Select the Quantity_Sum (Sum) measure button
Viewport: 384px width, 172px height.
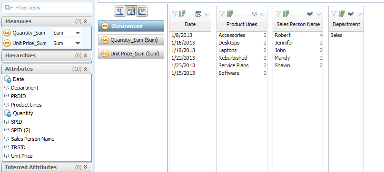point(131,40)
